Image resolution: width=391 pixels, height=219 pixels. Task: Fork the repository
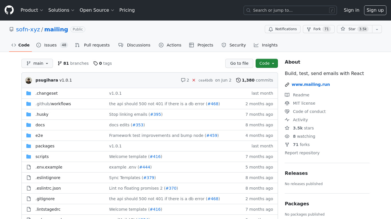[319, 29]
